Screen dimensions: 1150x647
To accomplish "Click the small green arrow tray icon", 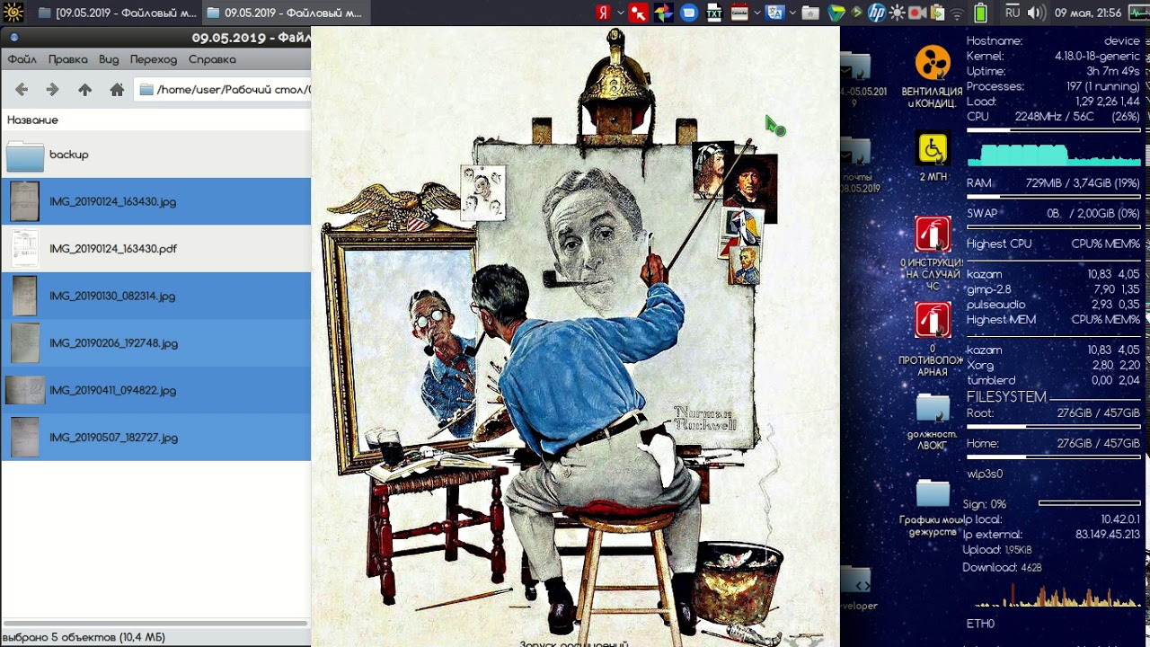I will pyautogui.click(x=857, y=13).
